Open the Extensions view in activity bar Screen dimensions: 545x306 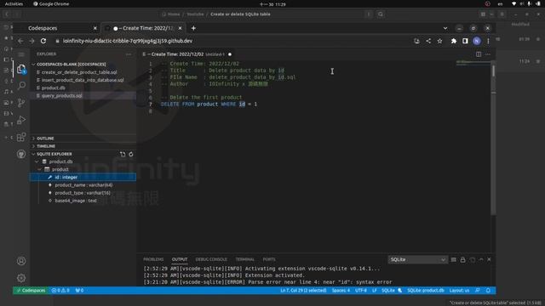click(x=21, y=137)
